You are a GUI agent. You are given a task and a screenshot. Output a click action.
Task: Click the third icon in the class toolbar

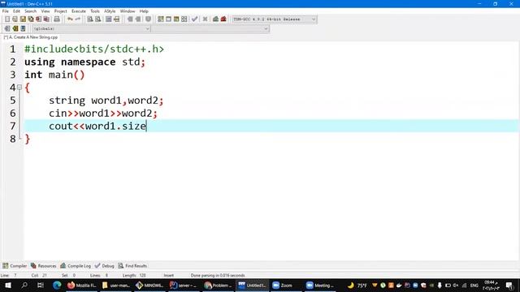point(23,28)
